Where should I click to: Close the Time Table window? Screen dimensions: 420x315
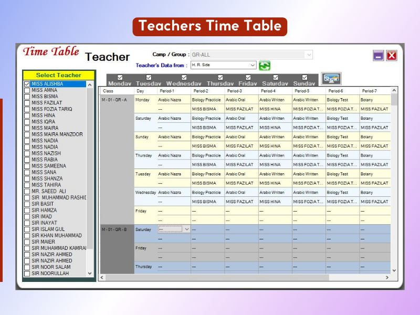click(x=392, y=56)
